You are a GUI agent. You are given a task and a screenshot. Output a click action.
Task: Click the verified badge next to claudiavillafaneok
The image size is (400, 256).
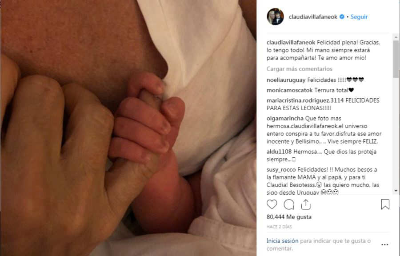click(342, 17)
